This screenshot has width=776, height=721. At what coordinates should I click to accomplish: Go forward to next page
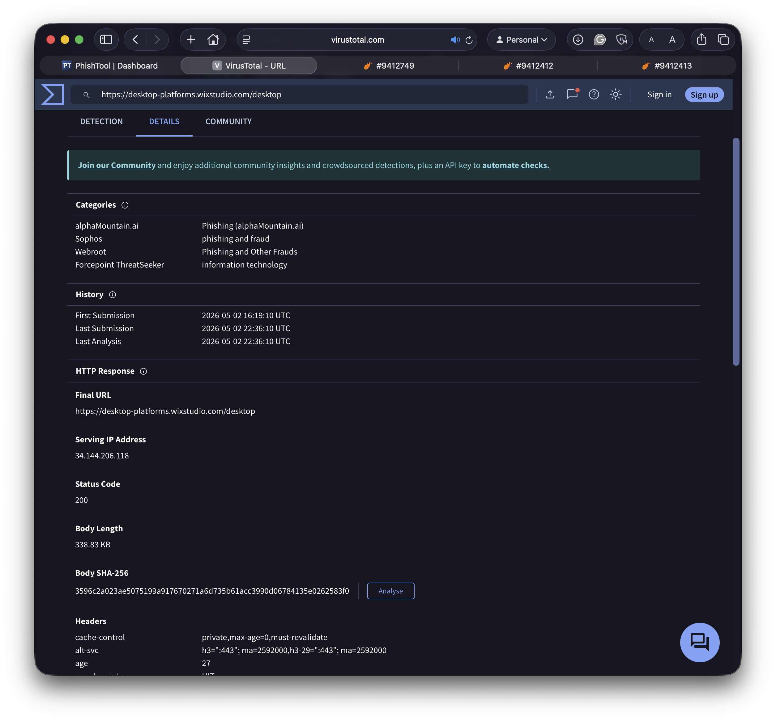[x=157, y=39]
